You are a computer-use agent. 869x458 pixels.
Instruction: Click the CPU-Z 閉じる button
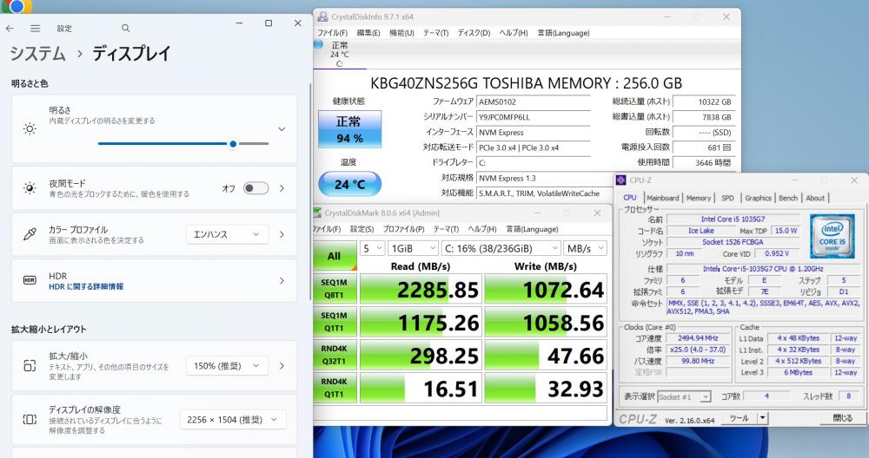point(842,418)
